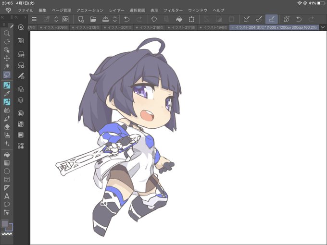
Task: Select the Fill bucket tool in palette
Action: pyautogui.click(x=7, y=155)
